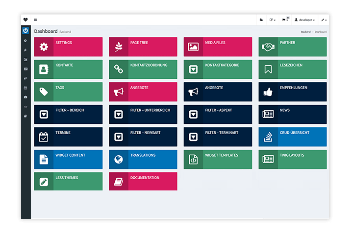Open the Partner handshake tile
The width and height of the screenshot is (353, 235).
[292, 47]
